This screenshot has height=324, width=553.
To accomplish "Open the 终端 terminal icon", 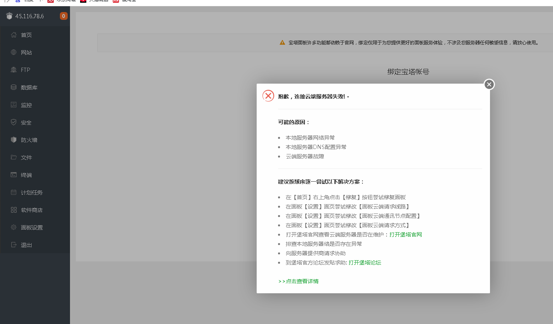I will [x=14, y=175].
